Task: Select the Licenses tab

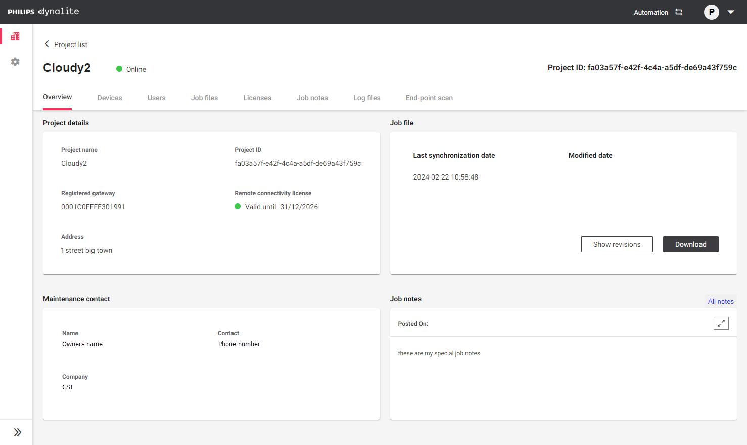Action: tap(257, 98)
